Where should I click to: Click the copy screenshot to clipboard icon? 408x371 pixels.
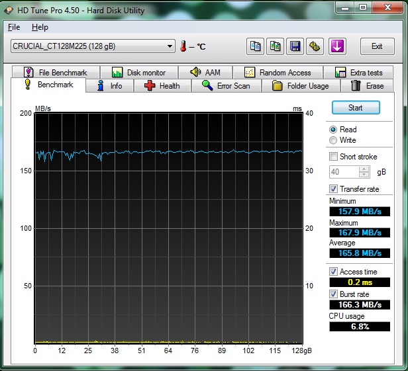tap(275, 46)
